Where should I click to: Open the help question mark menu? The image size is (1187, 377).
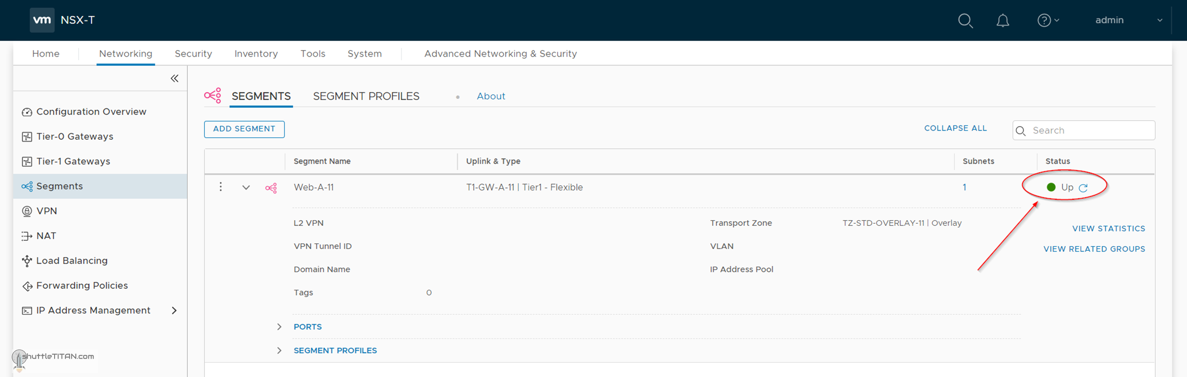point(1047,21)
